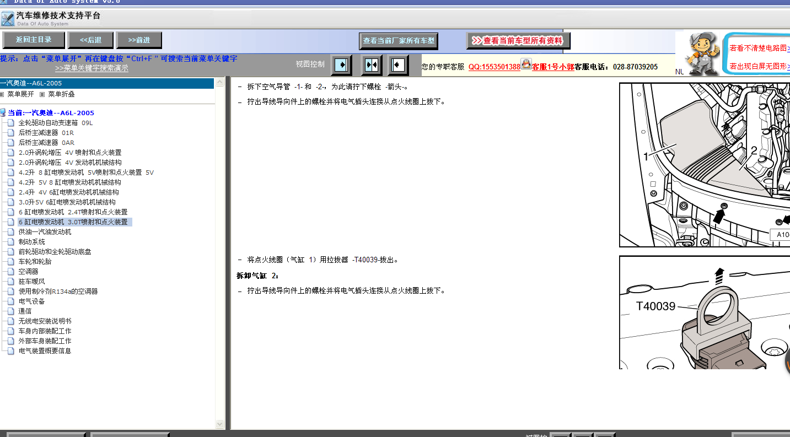Click the QQ penguin icon beside the number
The width and height of the screenshot is (790, 437).
(526, 65)
